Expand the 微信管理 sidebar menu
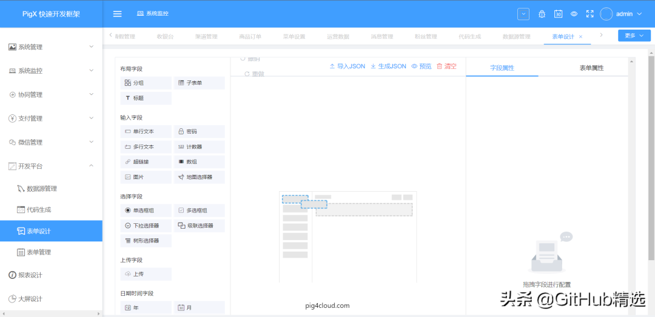Screen dimensions: 655x317 pos(51,142)
